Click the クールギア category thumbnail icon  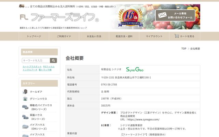(x=25, y=92)
